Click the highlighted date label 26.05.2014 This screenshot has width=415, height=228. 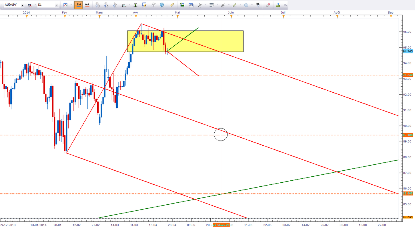coord(221,225)
